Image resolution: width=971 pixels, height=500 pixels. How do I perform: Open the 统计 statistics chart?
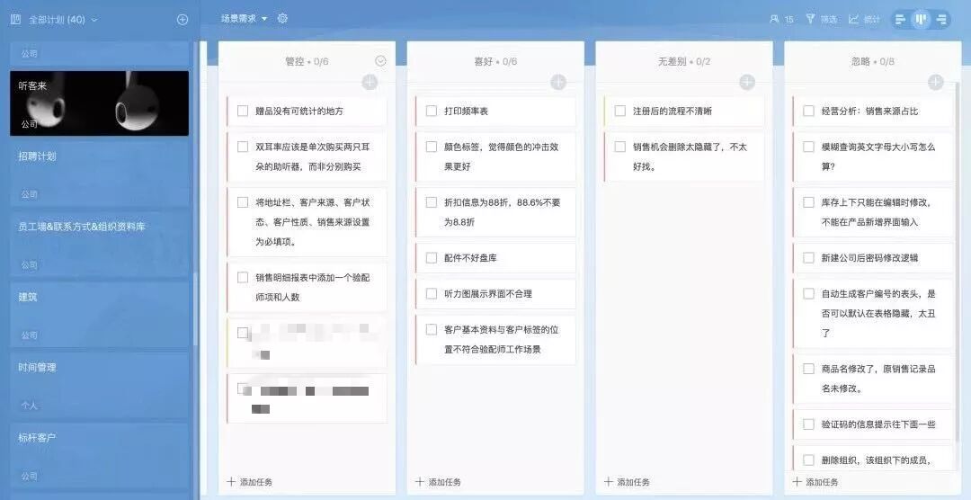pyautogui.click(x=864, y=19)
